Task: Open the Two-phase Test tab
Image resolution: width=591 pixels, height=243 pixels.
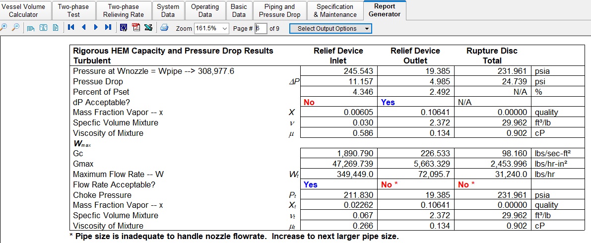Action: [73, 10]
